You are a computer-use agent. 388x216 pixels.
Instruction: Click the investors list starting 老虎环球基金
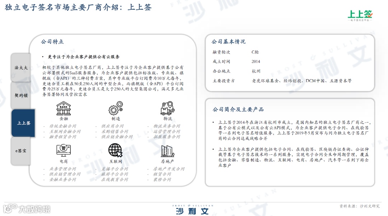(x=302, y=81)
